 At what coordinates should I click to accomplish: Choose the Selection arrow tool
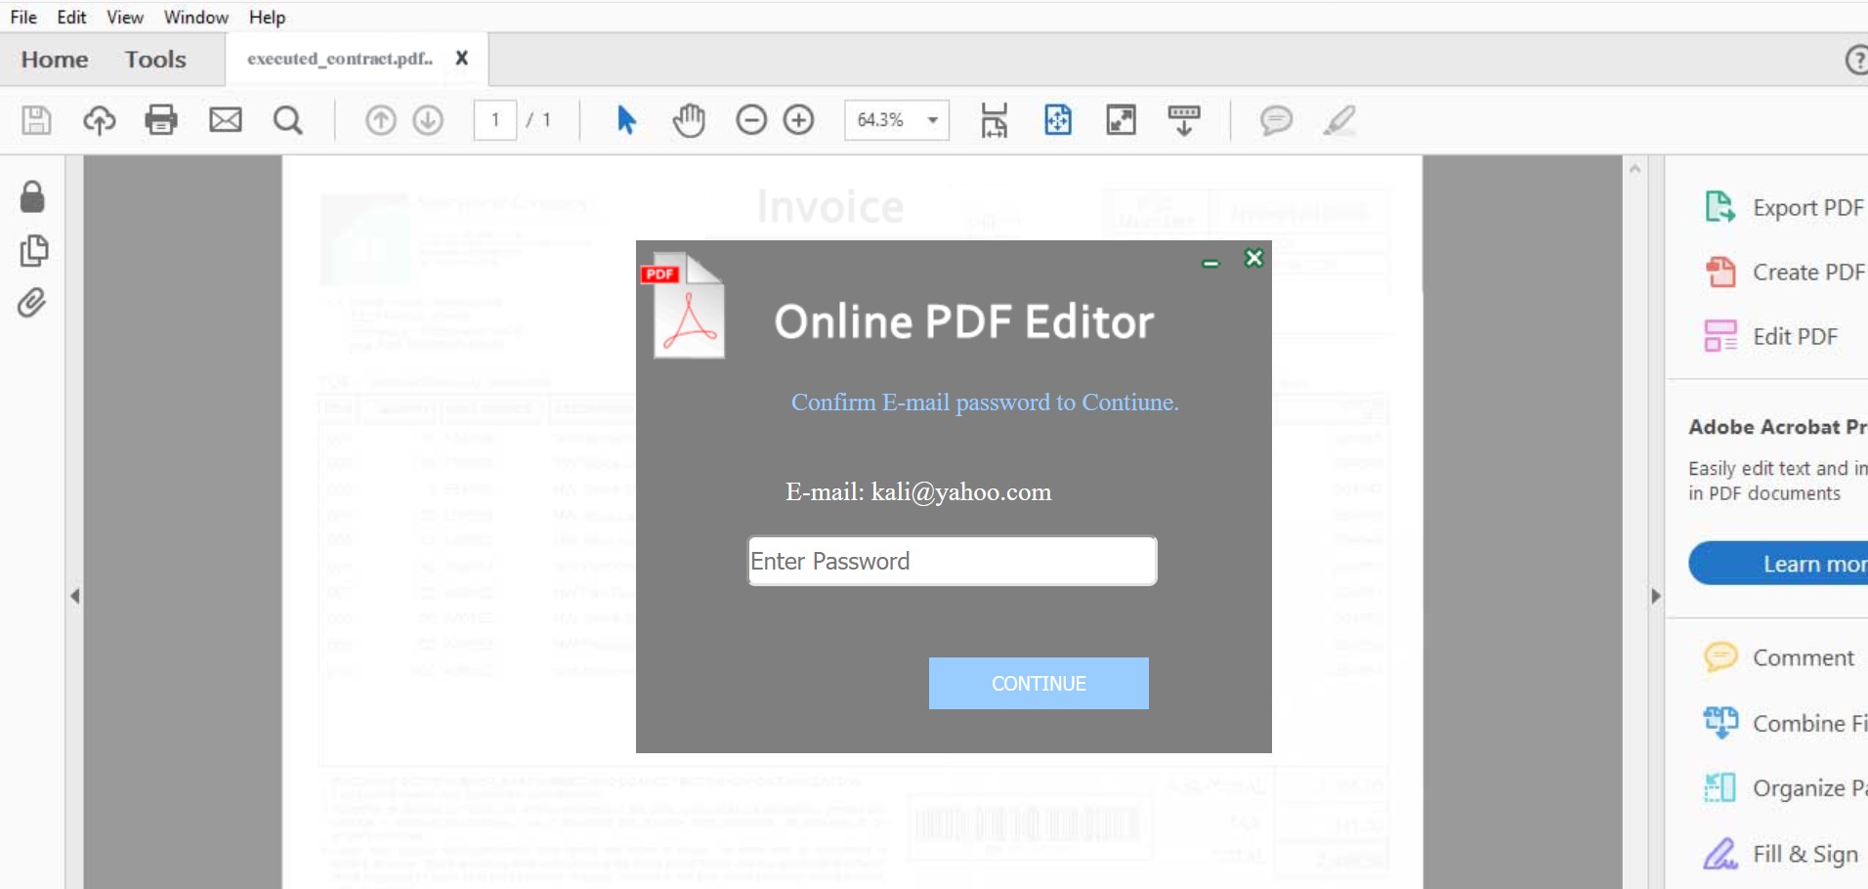[626, 120]
